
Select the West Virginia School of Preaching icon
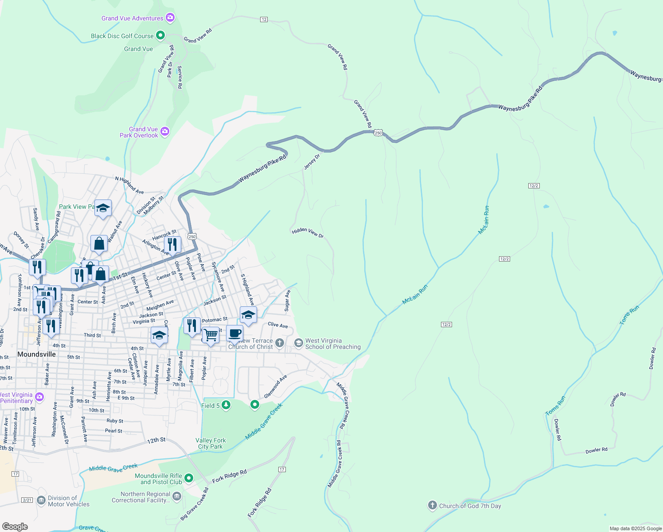click(x=299, y=343)
